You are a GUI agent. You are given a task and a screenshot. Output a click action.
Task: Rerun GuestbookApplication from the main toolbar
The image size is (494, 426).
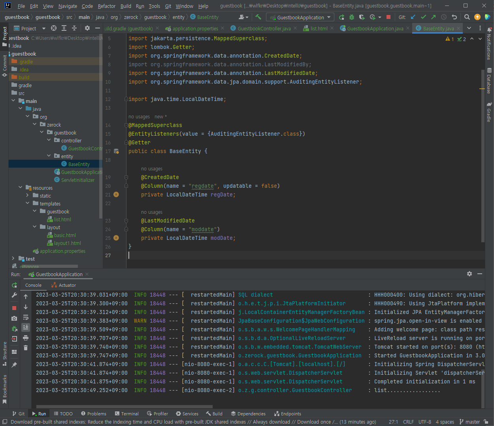341,17
